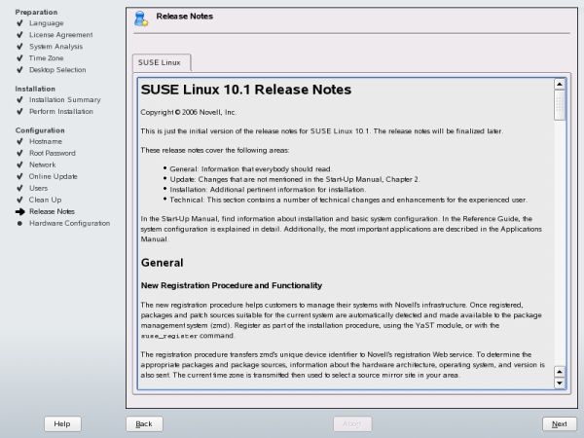The width and height of the screenshot is (584, 438).
Task: Click the arrow marker beside Release Notes step
Action: pyautogui.click(x=20, y=211)
